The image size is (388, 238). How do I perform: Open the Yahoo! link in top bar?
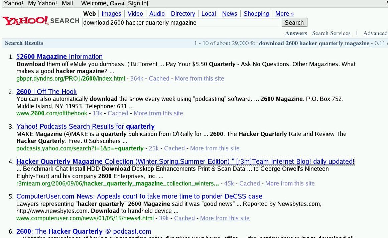(x=14, y=3)
